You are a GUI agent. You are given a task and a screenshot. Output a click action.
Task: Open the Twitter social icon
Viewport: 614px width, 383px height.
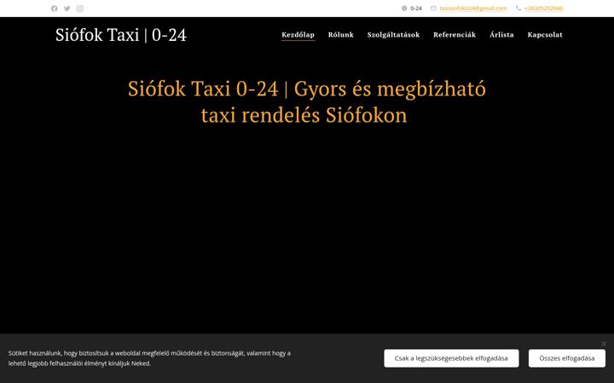(67, 9)
